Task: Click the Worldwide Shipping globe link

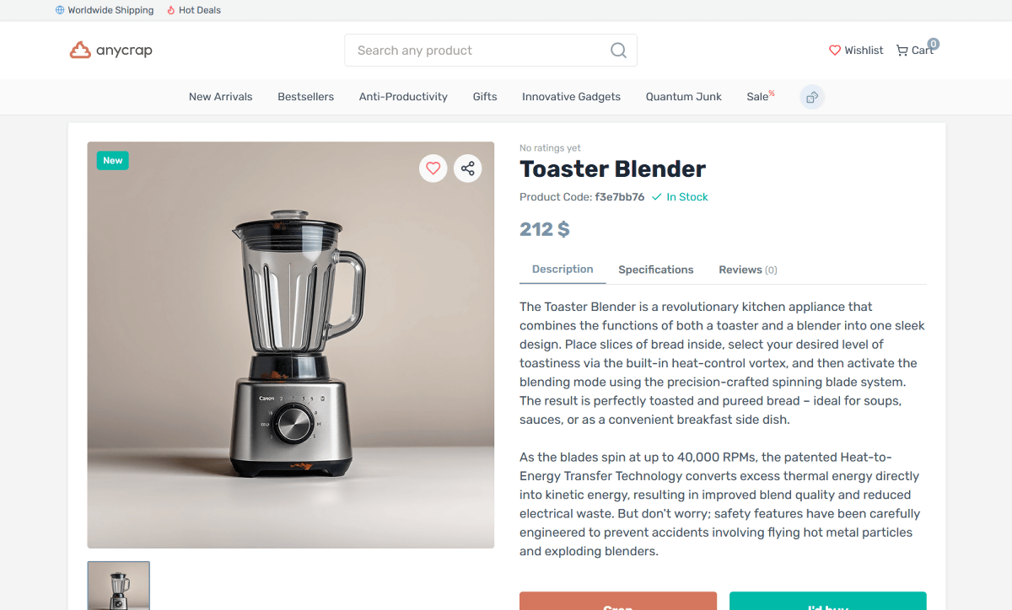Action: (105, 10)
